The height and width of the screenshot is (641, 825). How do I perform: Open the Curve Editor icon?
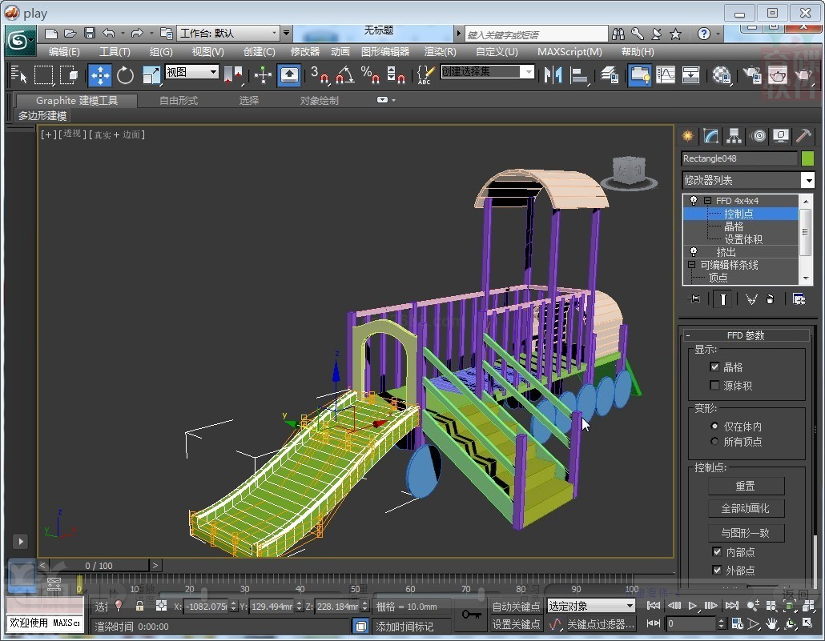pyautogui.click(x=665, y=75)
